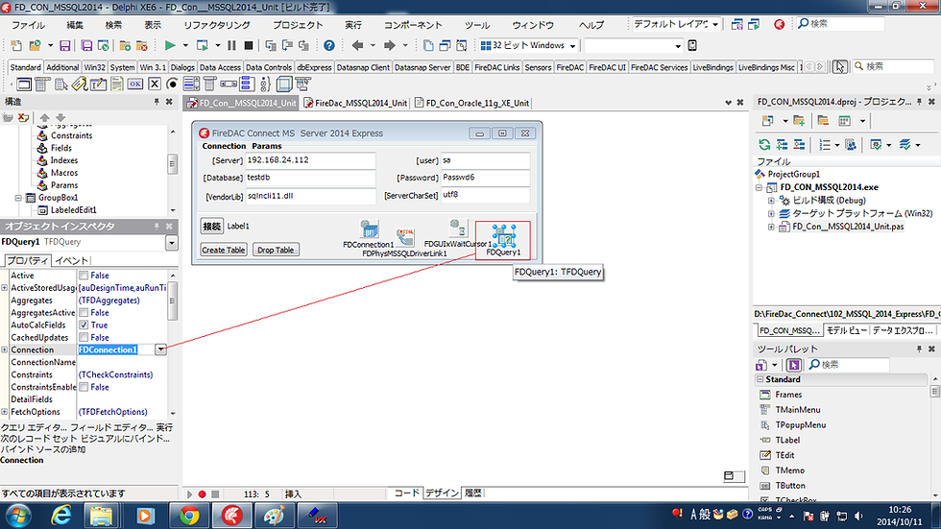Open the ファイル (File) menu

28,25
